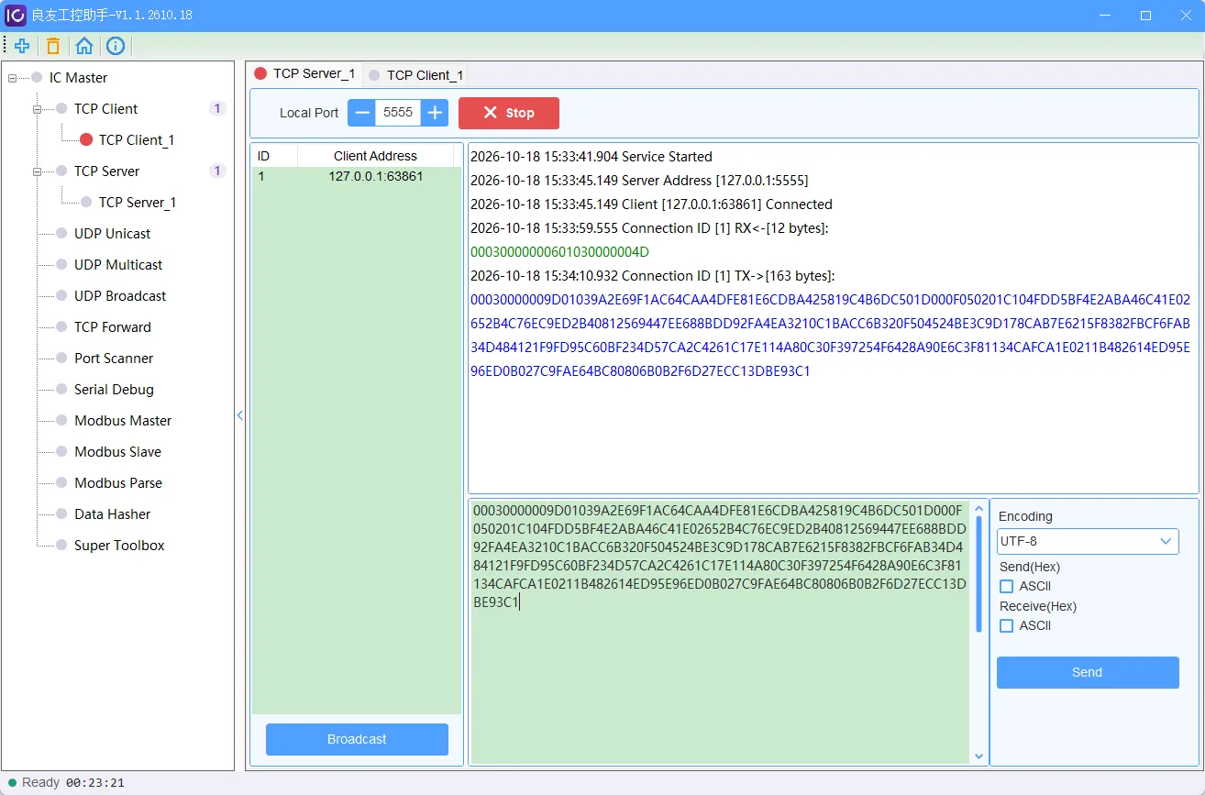The height and width of the screenshot is (795, 1205).
Task: Open UDP Broadcast in the tree
Action: 120,296
